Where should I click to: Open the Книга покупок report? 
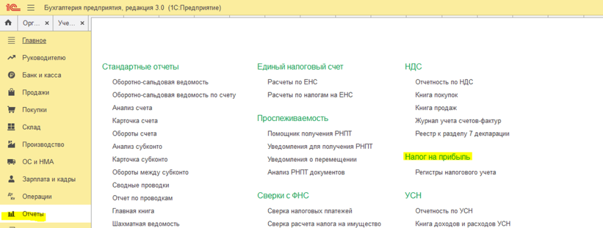(436, 95)
